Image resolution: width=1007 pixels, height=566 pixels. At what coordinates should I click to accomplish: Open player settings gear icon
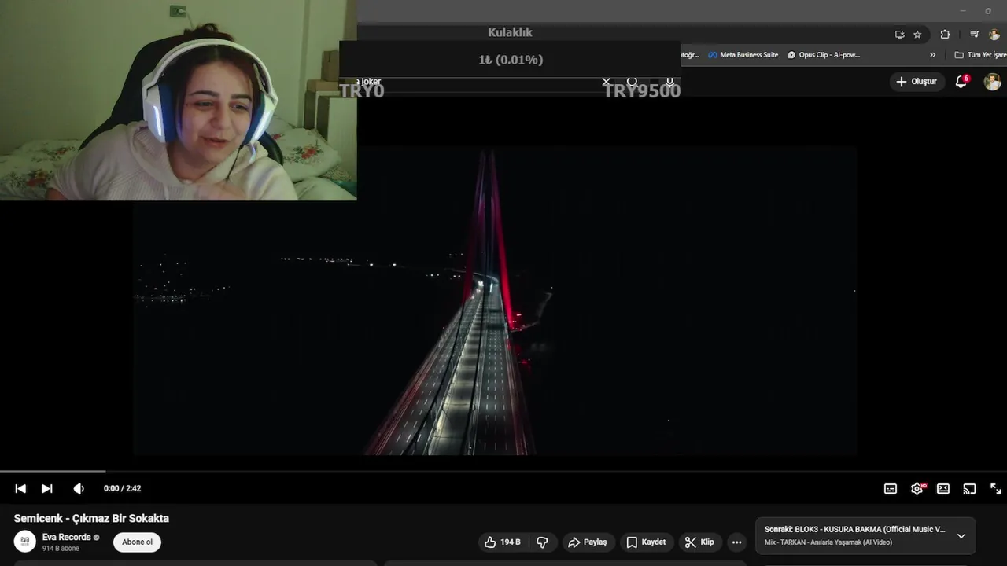pyautogui.click(x=917, y=488)
